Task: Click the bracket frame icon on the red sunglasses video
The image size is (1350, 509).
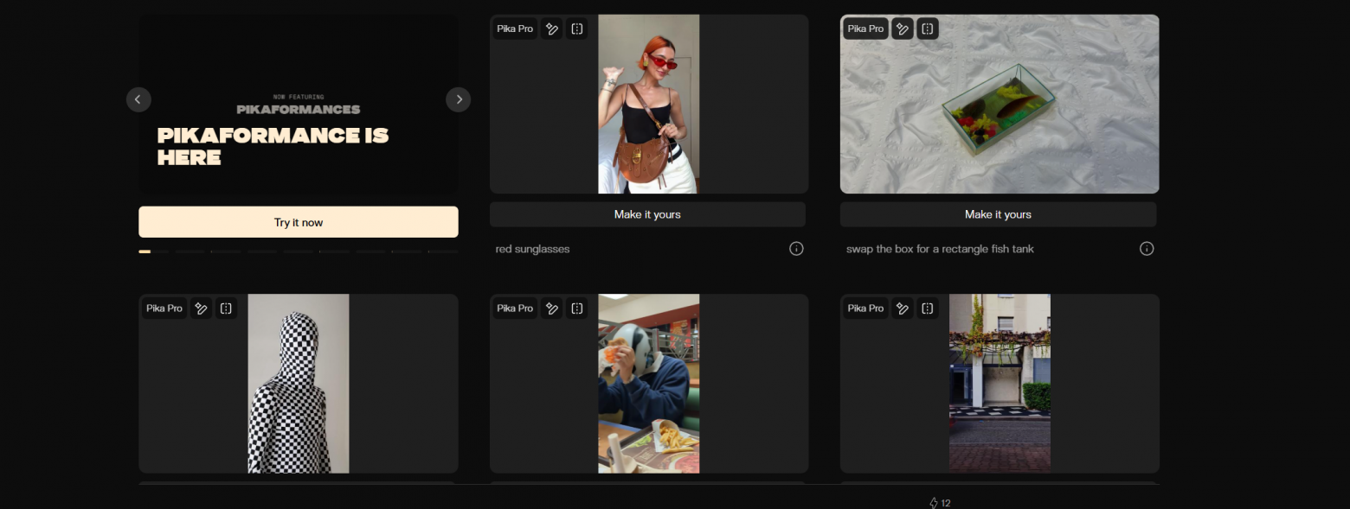Action: [x=577, y=29]
